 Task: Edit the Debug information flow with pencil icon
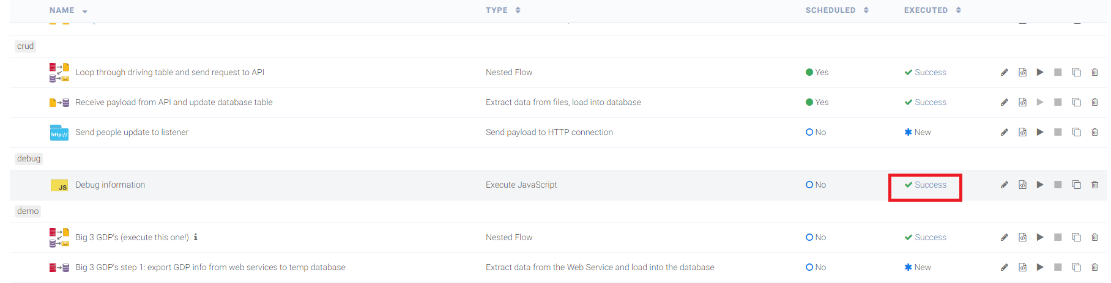coord(1004,185)
